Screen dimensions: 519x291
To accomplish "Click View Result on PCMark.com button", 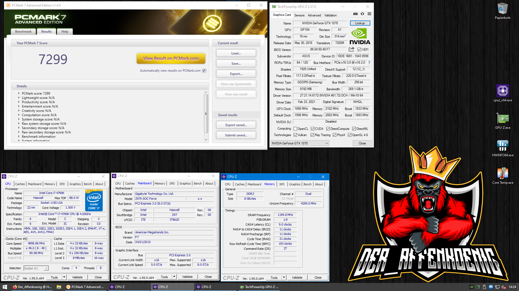I will click(171, 58).
